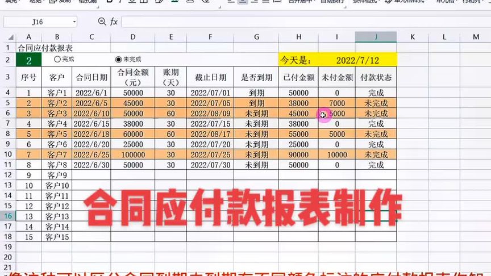The width and height of the screenshot is (491, 276).
Task: Click the fx insert function icon
Action: pos(114,22)
